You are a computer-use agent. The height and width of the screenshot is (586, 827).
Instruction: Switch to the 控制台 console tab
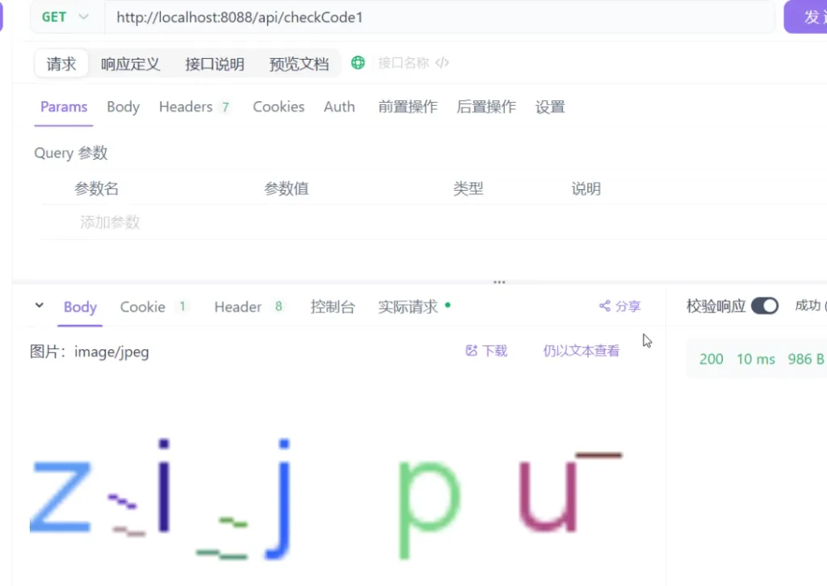[332, 306]
